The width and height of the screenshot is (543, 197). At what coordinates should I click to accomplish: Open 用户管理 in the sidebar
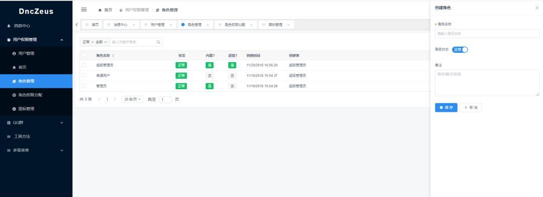(x=36, y=54)
